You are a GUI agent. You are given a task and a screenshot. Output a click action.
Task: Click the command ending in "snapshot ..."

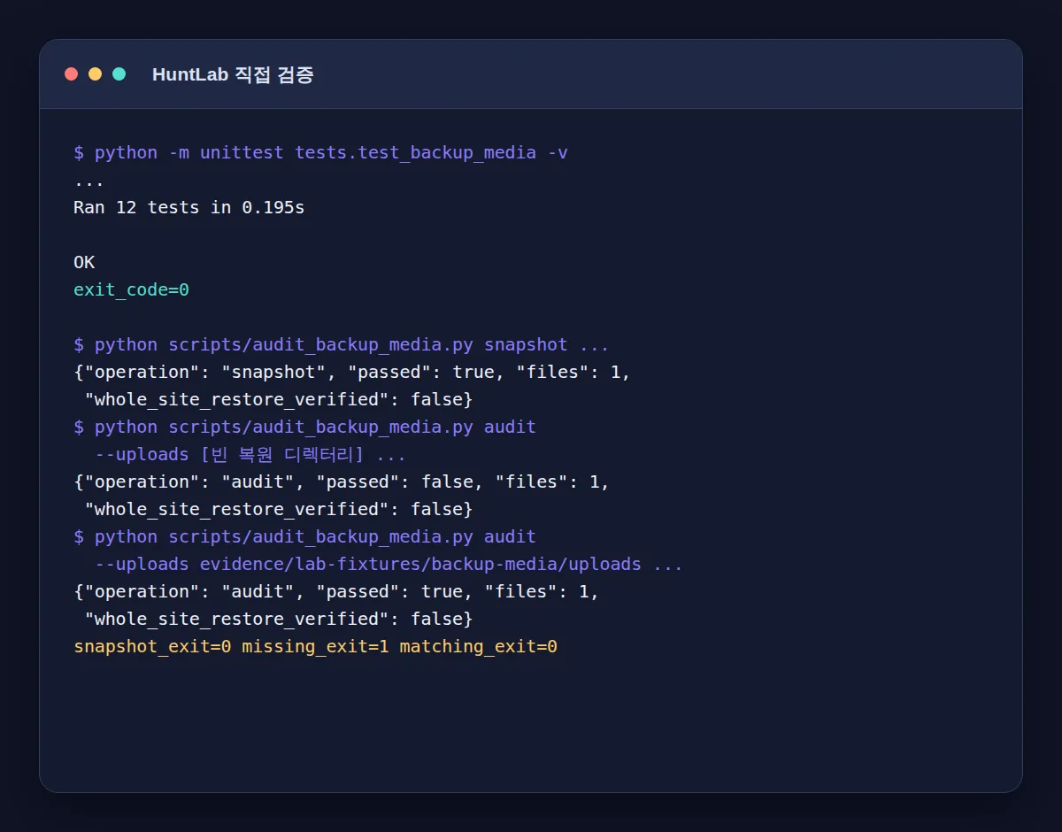(342, 345)
